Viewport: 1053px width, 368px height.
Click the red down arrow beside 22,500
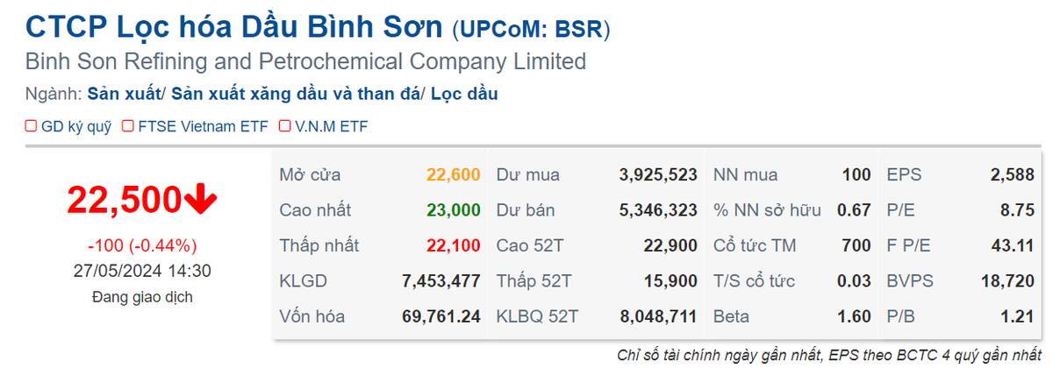pos(201,201)
